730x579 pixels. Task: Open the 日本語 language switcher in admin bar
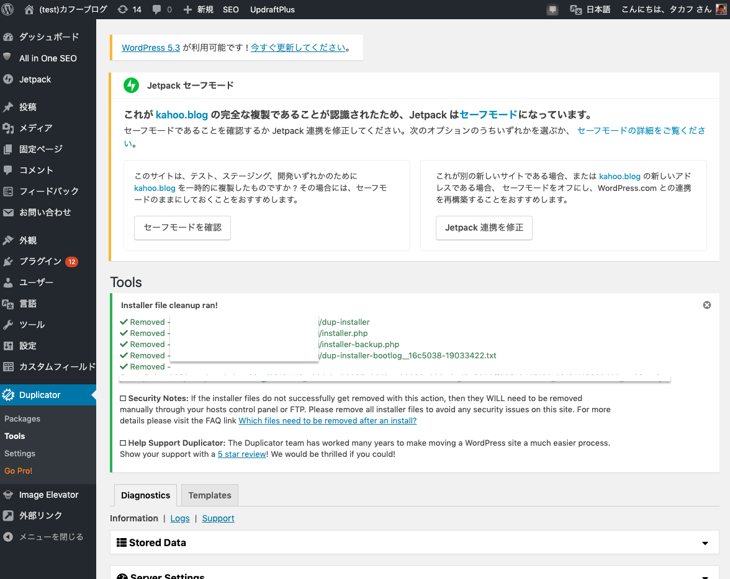592,9
